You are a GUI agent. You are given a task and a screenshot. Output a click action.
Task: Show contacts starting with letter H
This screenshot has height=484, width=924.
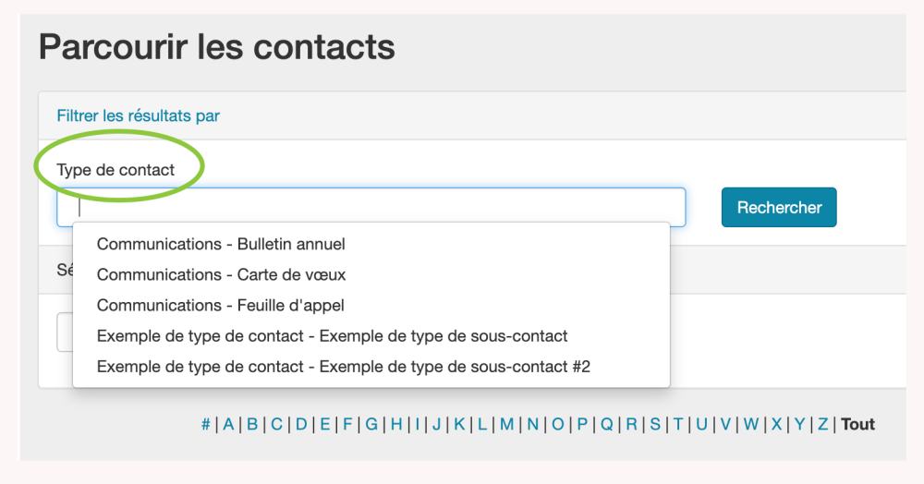[x=396, y=425]
